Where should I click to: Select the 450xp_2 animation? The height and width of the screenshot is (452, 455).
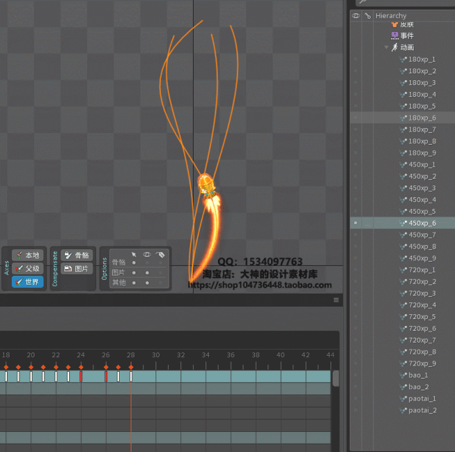click(x=423, y=177)
